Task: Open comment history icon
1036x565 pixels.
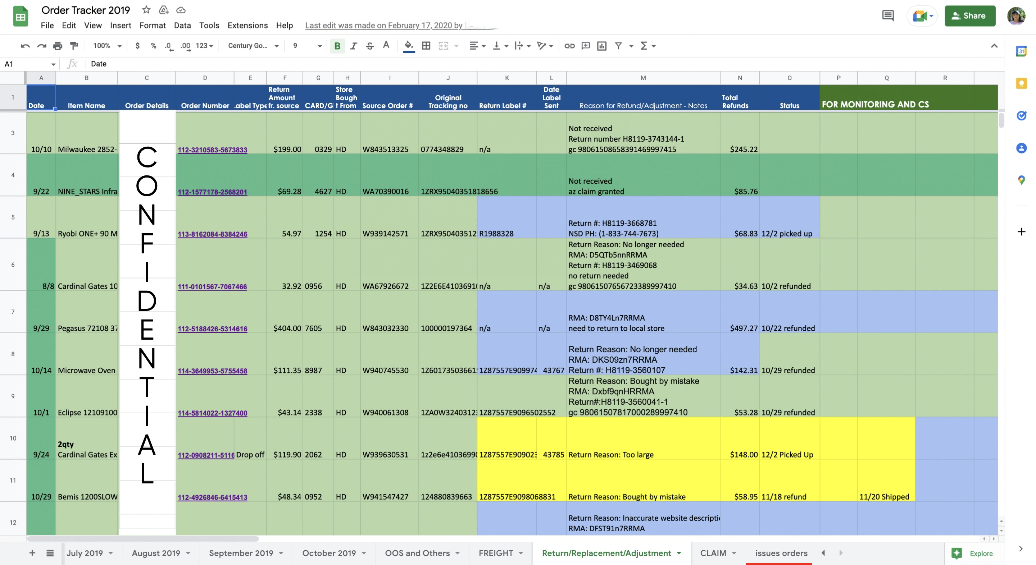Action: click(887, 16)
